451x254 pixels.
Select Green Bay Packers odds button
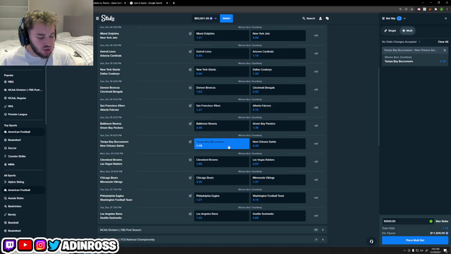[278, 126]
